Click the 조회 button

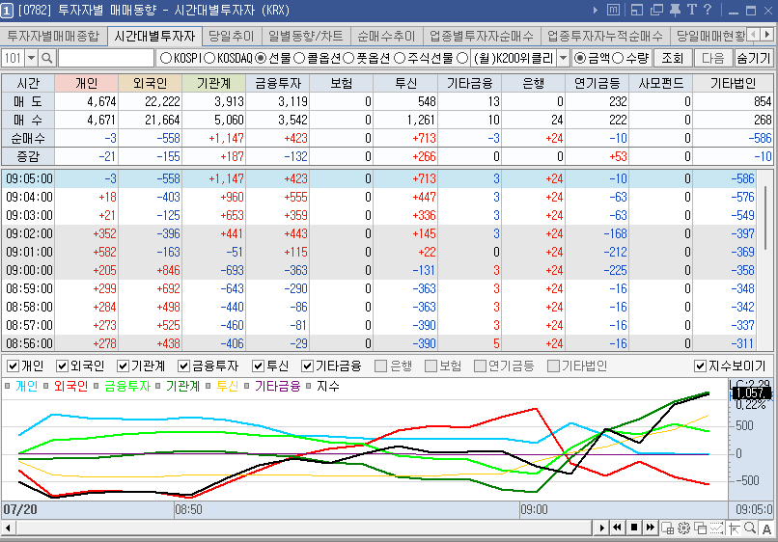673,59
